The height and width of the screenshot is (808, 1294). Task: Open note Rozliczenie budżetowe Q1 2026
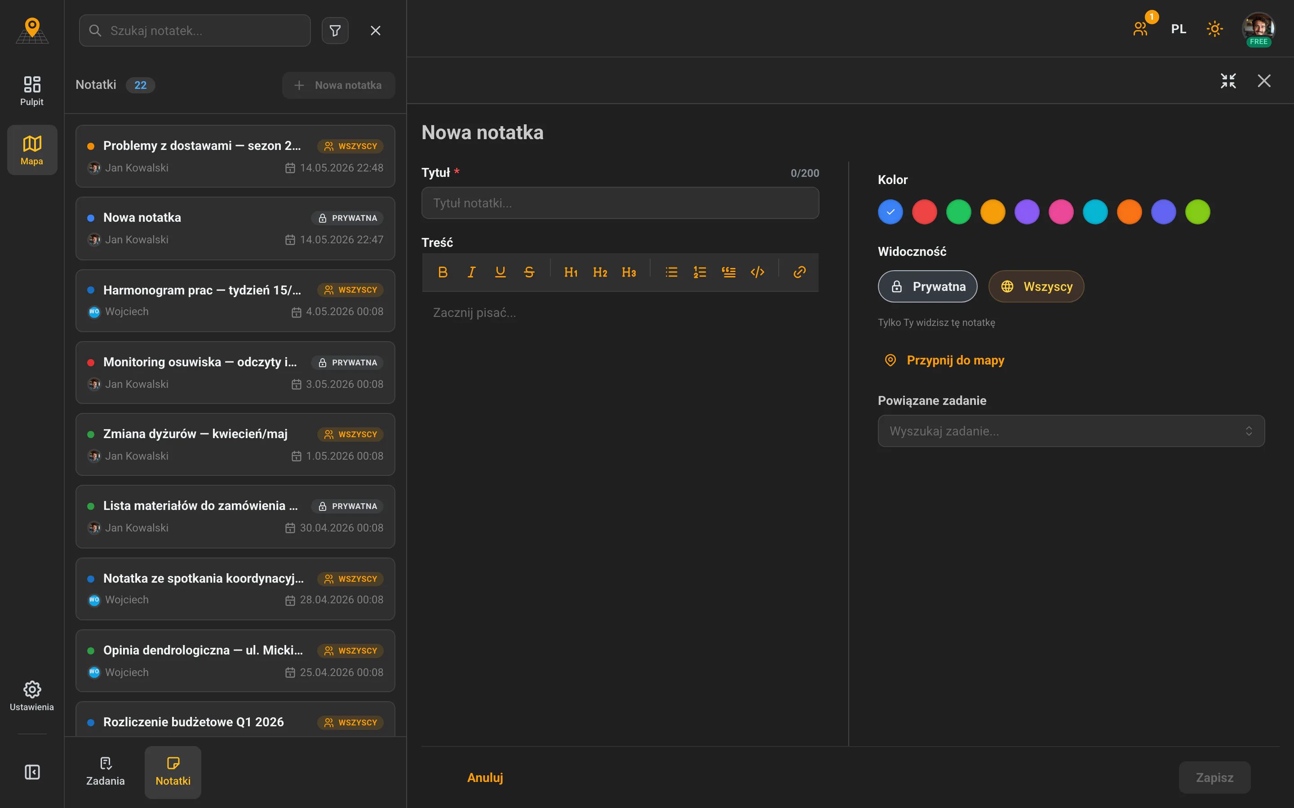(x=235, y=719)
